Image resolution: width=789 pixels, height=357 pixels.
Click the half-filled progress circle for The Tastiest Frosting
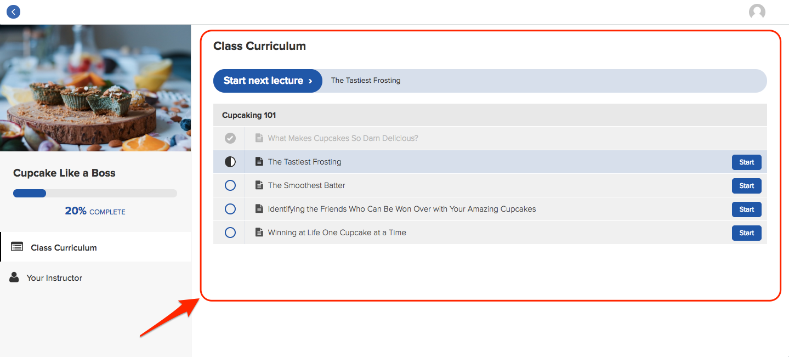pyautogui.click(x=230, y=161)
